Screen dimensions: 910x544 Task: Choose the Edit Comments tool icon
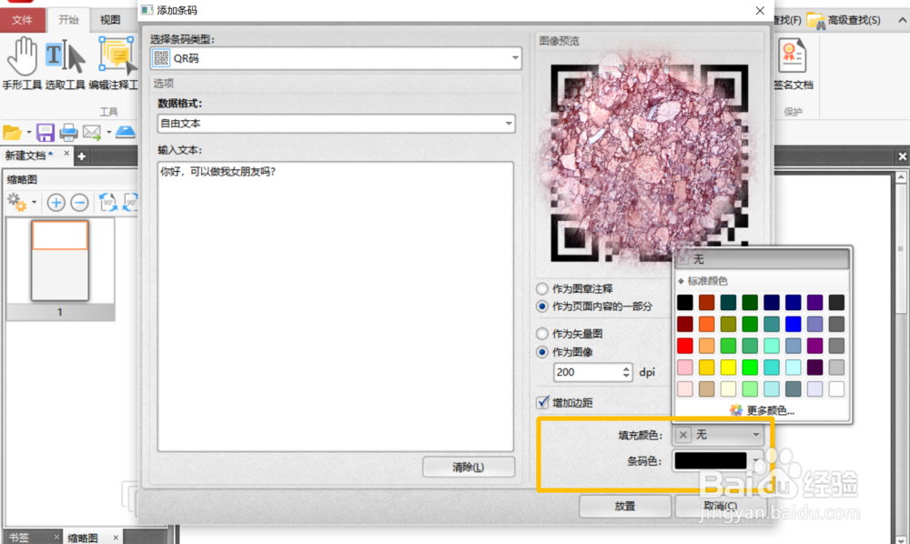click(116, 56)
